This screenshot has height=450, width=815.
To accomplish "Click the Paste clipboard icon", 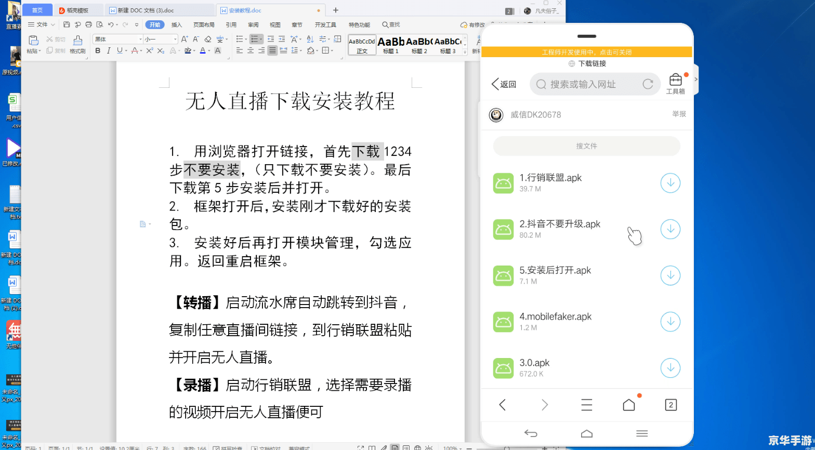I will [x=33, y=40].
